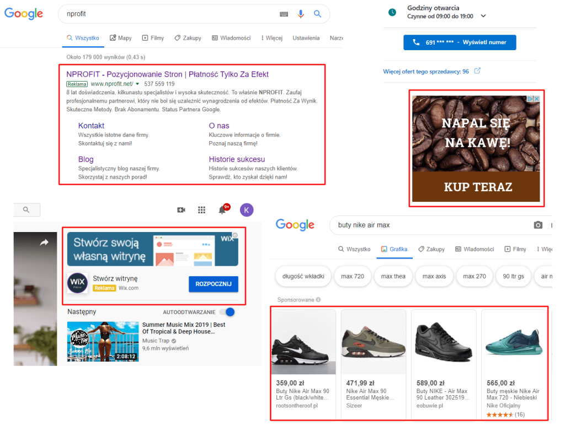This screenshot has height=436, width=565.
Task: Open the Kontakt sitelink
Action: point(91,126)
